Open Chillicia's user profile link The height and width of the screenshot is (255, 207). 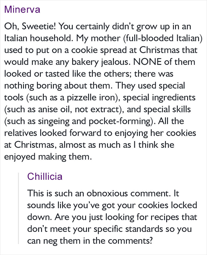click(45, 176)
